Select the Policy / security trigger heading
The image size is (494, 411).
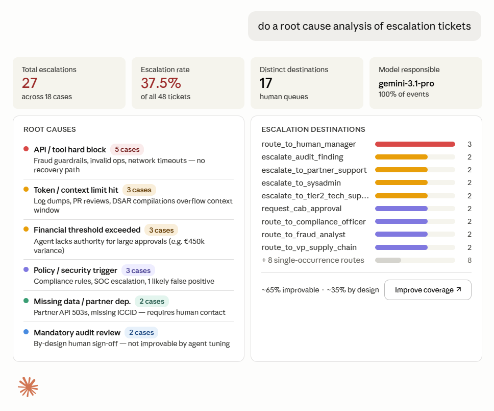pyautogui.click(x=76, y=270)
